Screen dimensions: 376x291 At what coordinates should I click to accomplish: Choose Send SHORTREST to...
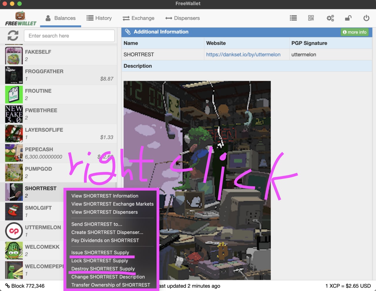pyautogui.click(x=97, y=224)
